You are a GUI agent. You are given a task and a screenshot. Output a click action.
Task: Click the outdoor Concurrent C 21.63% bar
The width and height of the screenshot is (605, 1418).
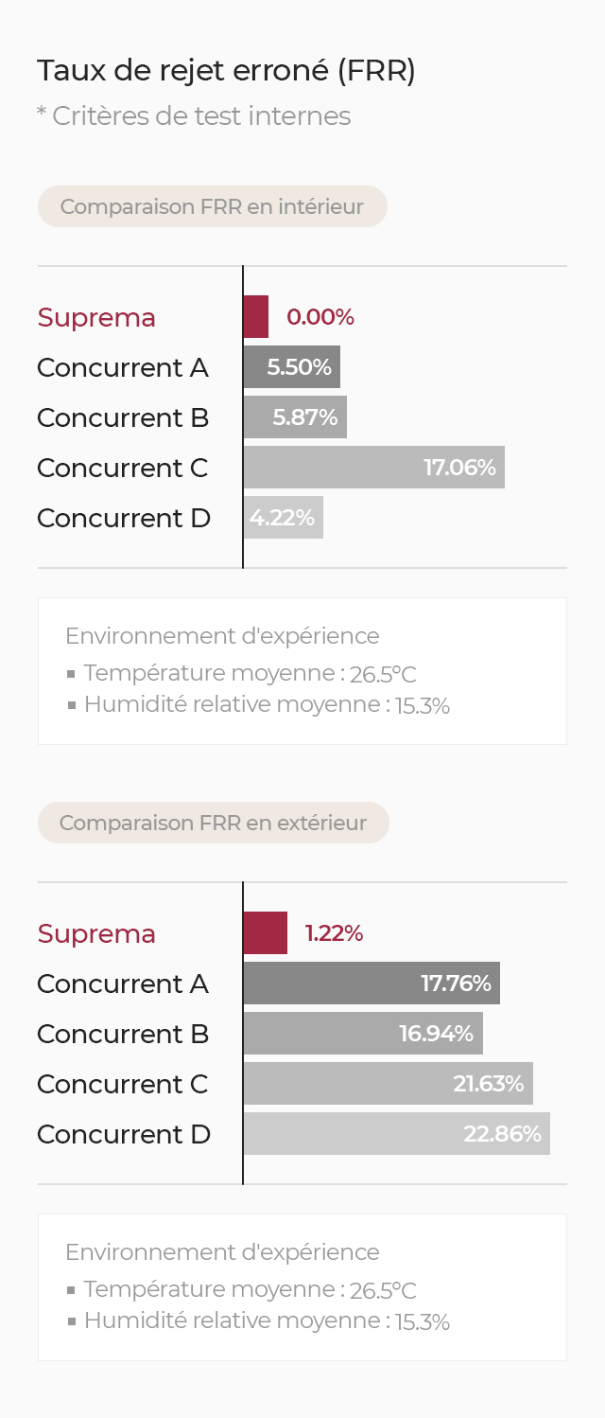(x=389, y=1084)
